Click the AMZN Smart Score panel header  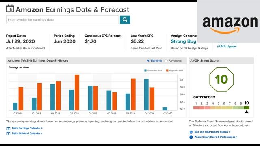(221, 61)
